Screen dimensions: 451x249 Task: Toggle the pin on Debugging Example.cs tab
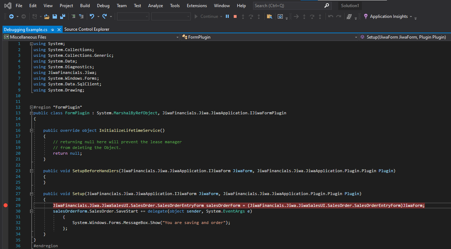point(53,29)
